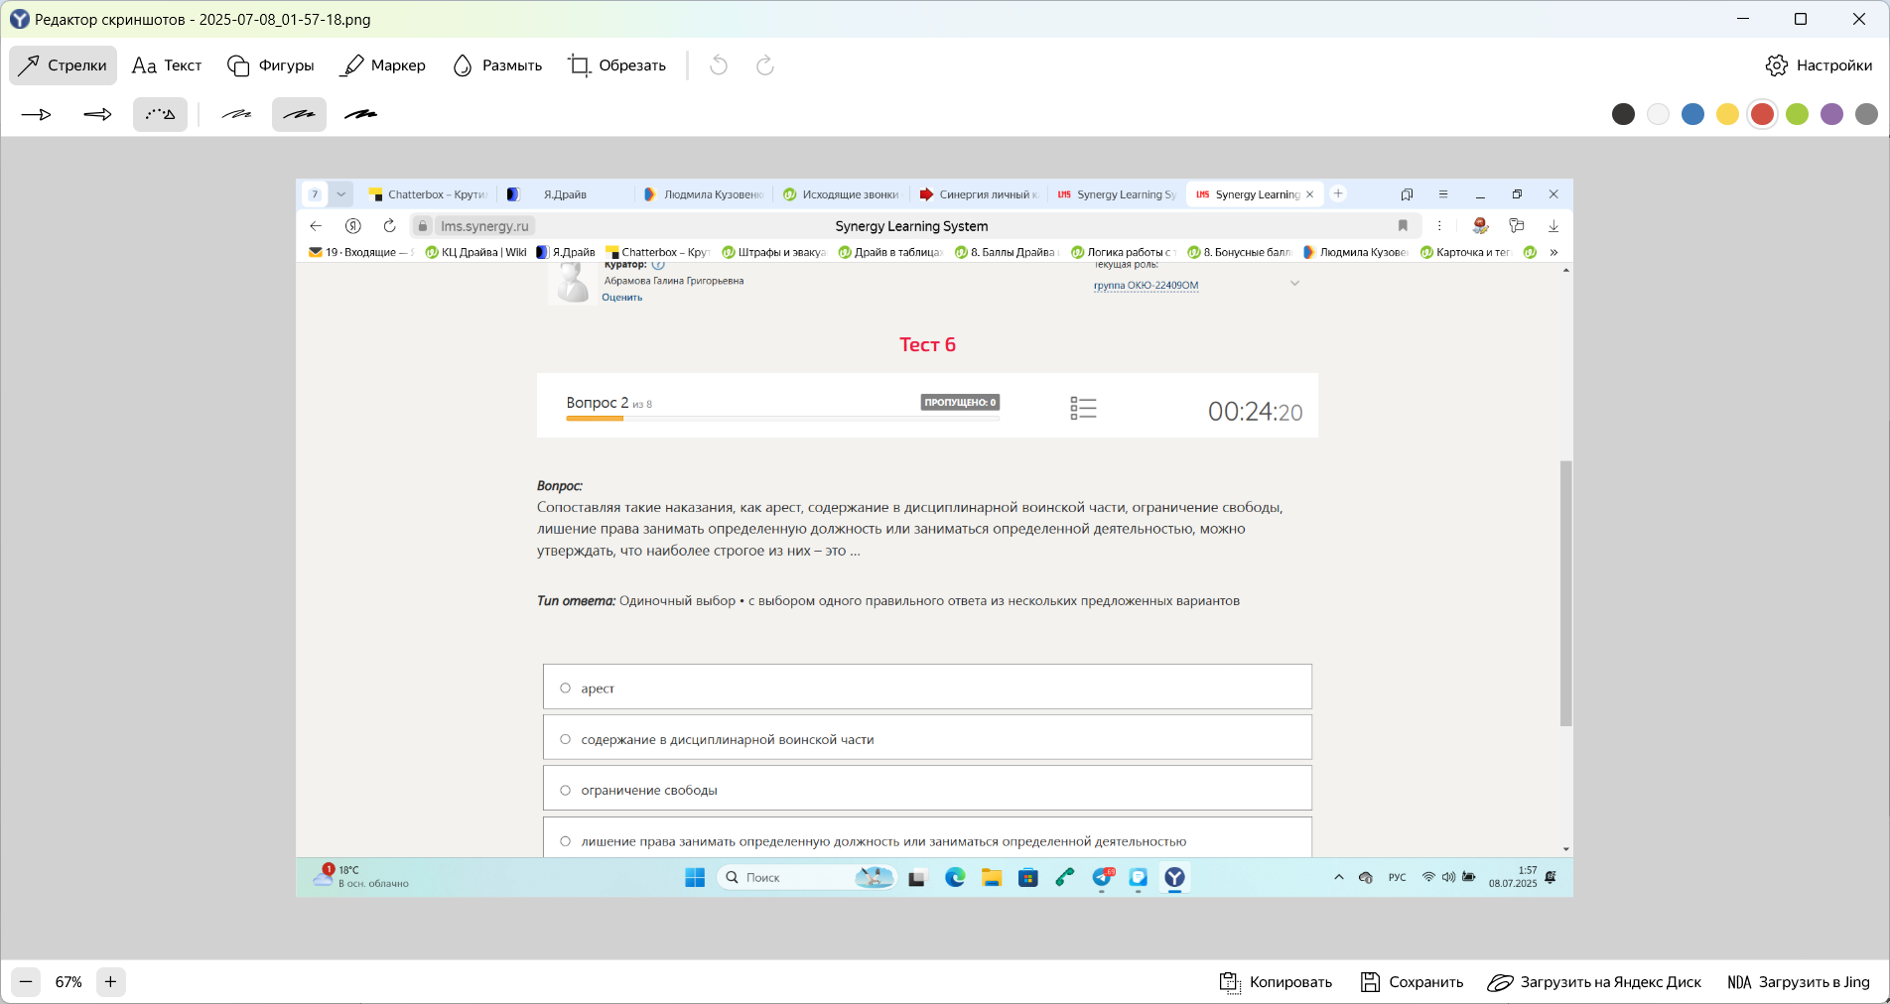Choose the white color swatch
The height and width of the screenshot is (1004, 1890).
point(1658,114)
